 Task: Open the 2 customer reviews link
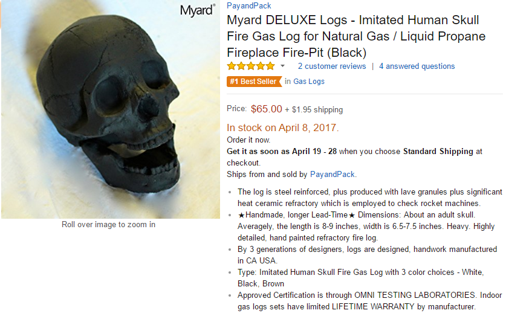tap(332, 66)
